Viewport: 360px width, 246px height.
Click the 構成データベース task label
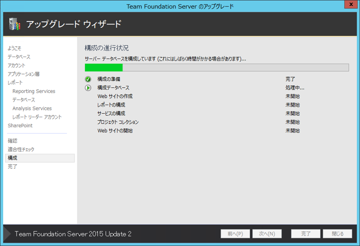pos(113,88)
